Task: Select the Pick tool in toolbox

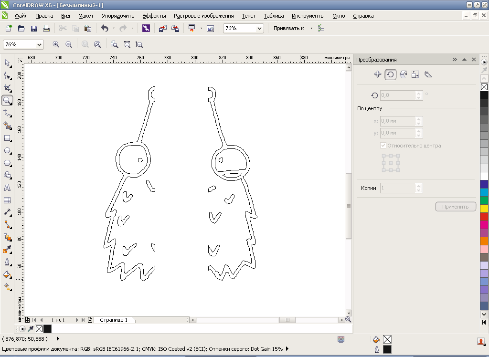Action: tap(7, 63)
